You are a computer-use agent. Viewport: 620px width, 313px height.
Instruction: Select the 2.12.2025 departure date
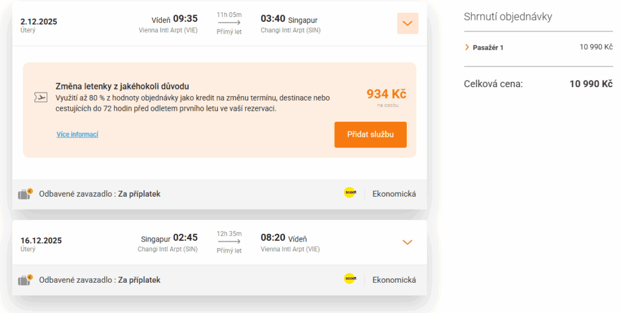[39, 22]
